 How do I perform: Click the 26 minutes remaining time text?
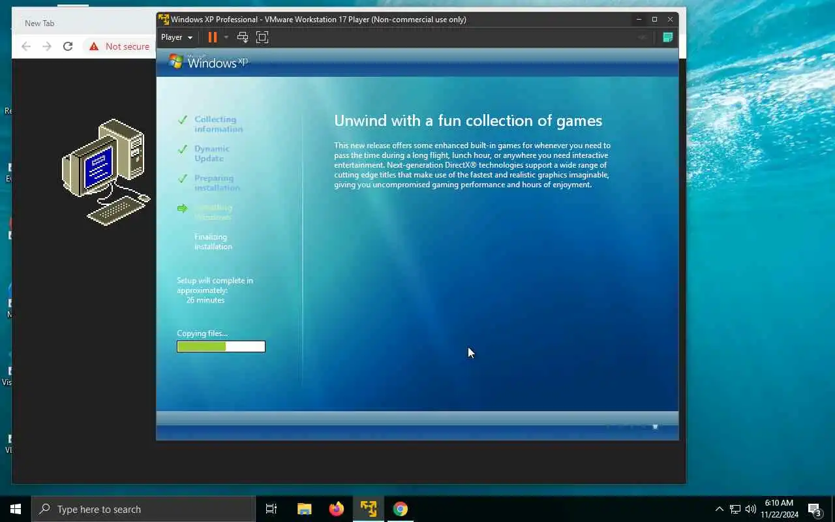[x=205, y=300]
